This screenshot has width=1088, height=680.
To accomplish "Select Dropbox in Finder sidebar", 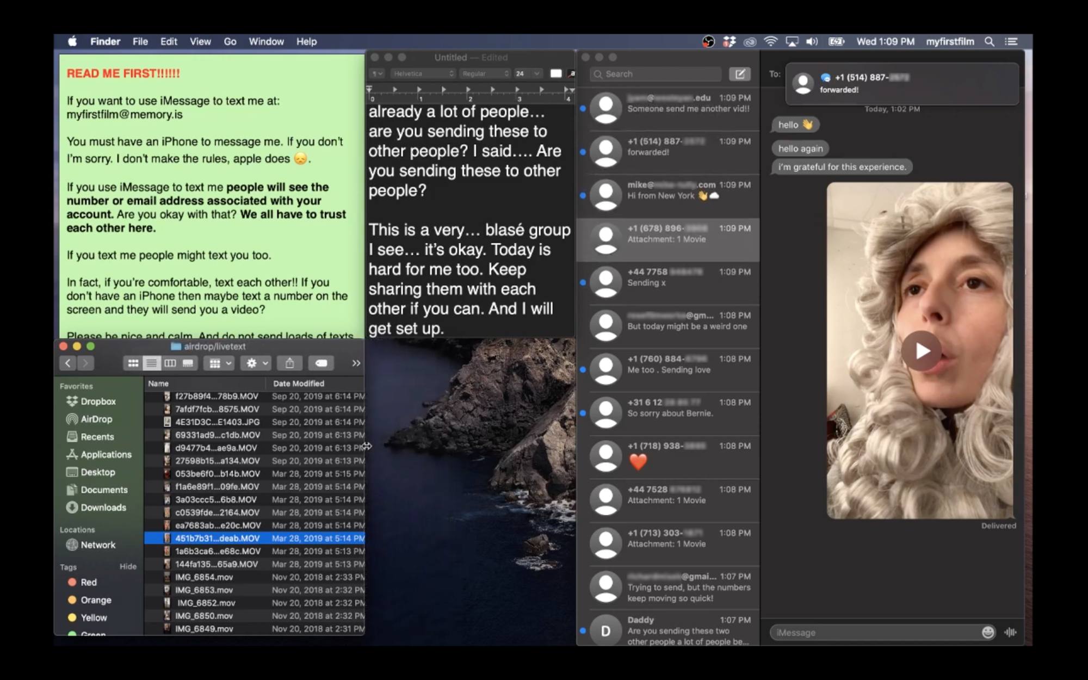I will click(91, 401).
